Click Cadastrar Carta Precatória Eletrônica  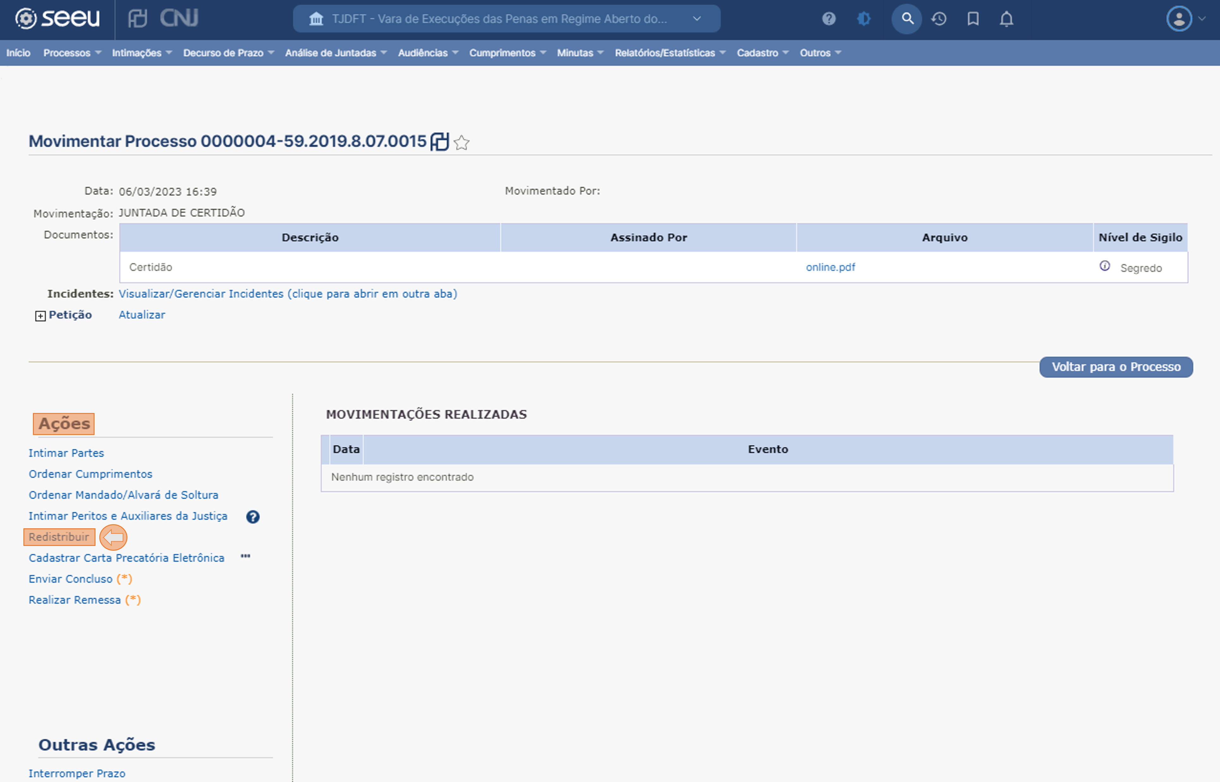coord(126,558)
